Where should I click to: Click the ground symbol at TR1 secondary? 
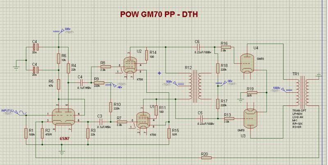tap(319, 74)
